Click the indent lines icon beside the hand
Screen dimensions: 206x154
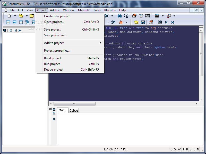(113, 22)
